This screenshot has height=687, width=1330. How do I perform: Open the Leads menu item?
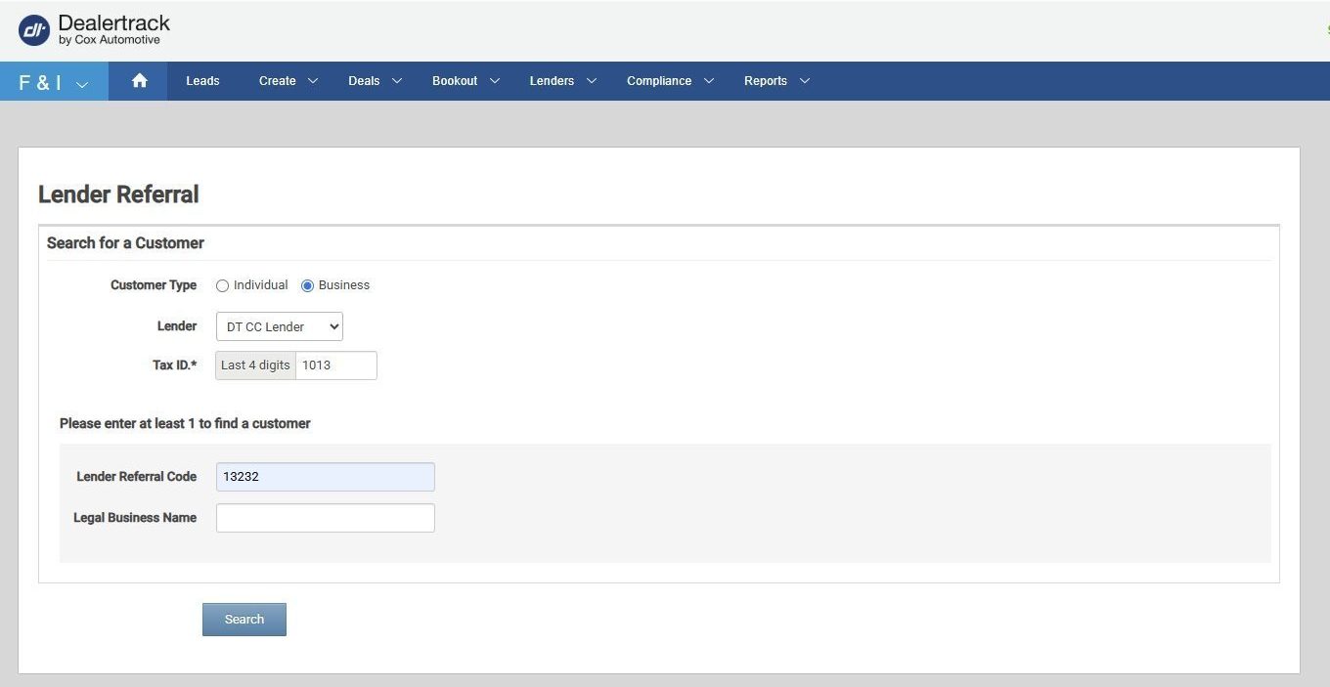pos(202,81)
